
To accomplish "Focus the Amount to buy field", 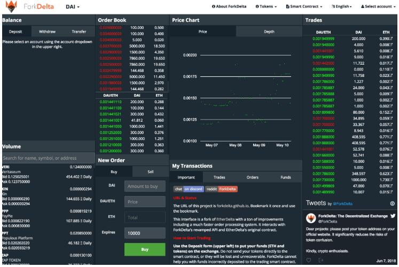I will [x=145, y=186].
